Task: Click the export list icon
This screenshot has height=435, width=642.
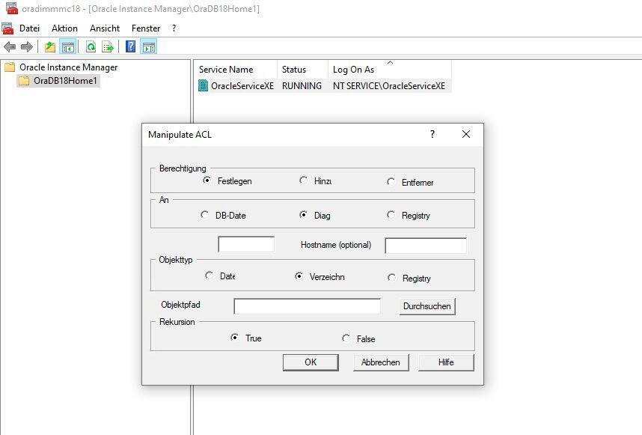Action: [x=108, y=46]
